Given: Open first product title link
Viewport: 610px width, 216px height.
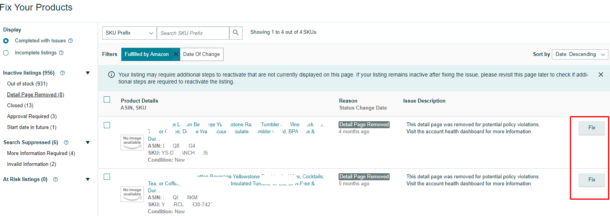Looking at the screenshot, I should pyautogui.click(x=236, y=131).
